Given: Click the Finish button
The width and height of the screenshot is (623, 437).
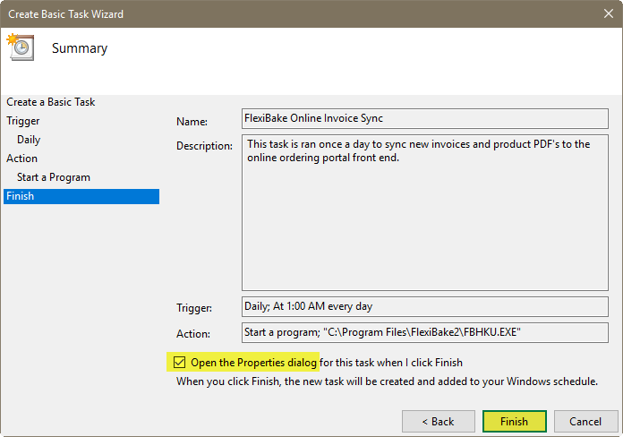Looking at the screenshot, I should point(514,421).
